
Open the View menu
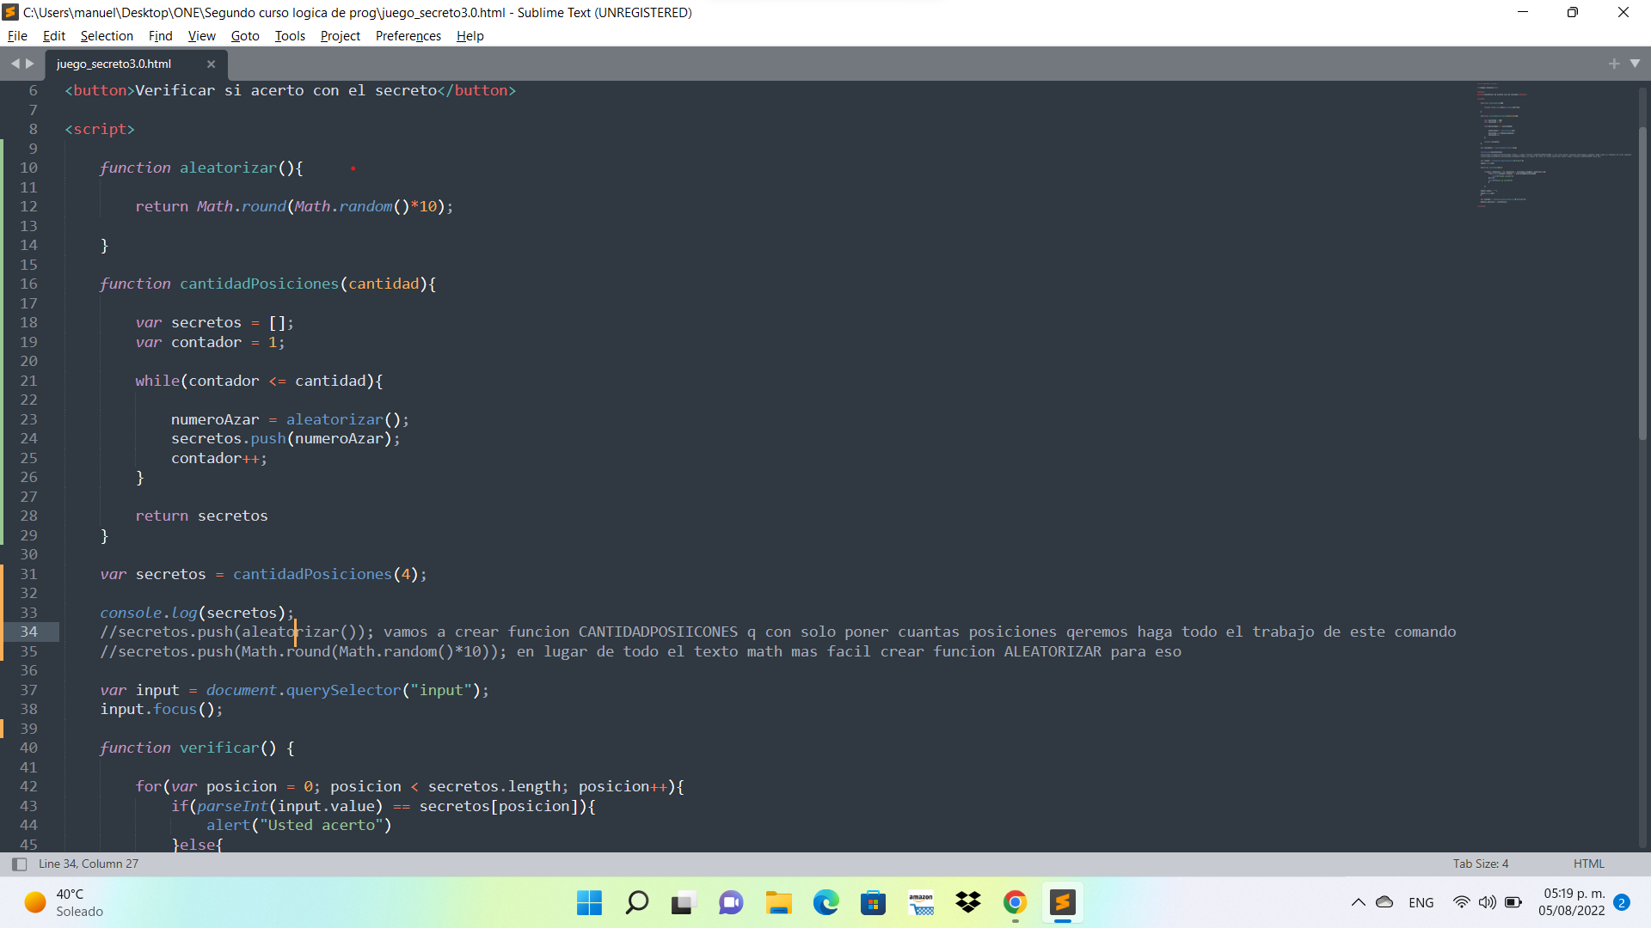(x=201, y=36)
